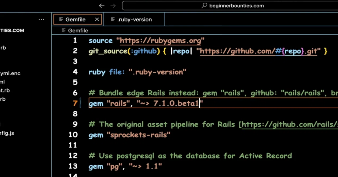The image size is (338, 177).
Task: Click the .ruby-version tab file icon
Action: pyautogui.click(x=113, y=20)
